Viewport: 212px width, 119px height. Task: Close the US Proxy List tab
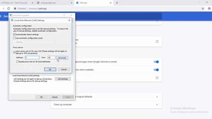point(32,3)
